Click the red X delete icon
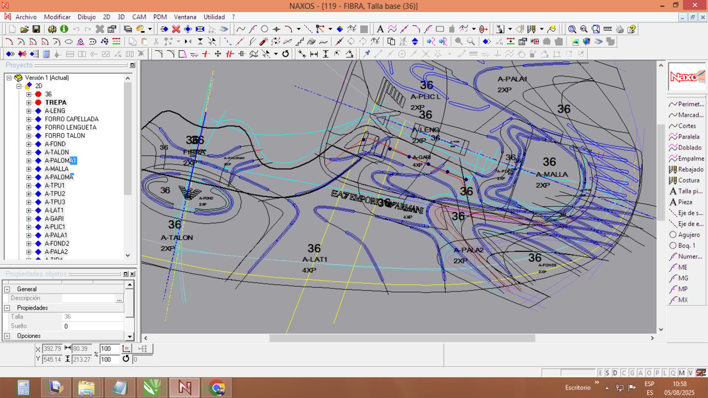Viewport: 708px width, 398px height. coord(176,29)
